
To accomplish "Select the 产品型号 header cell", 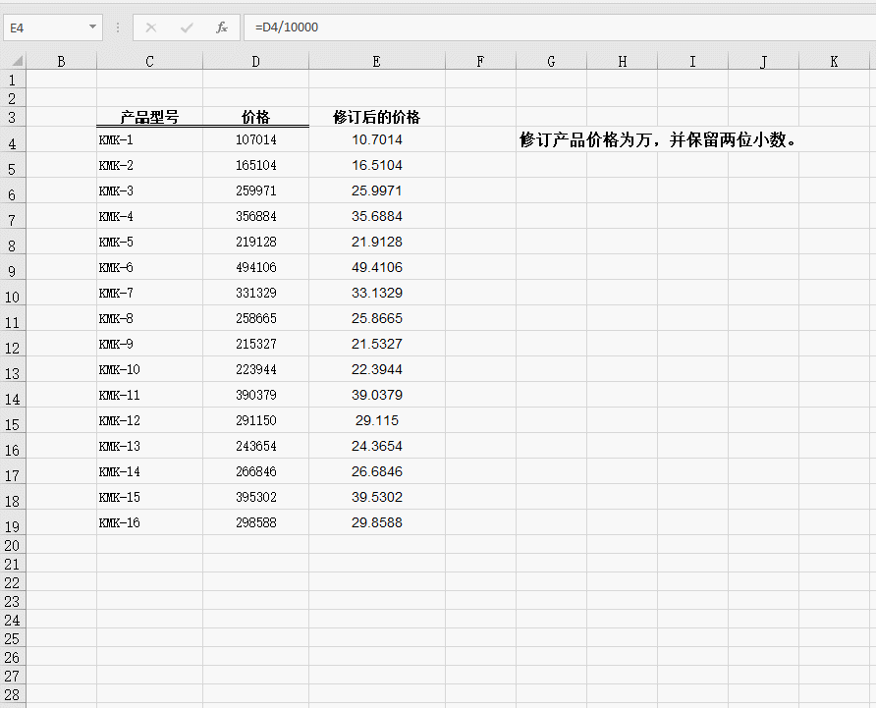I will 149,116.
